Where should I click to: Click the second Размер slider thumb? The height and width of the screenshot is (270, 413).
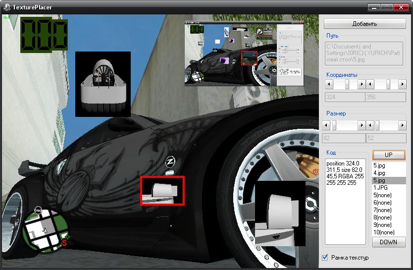(377, 125)
